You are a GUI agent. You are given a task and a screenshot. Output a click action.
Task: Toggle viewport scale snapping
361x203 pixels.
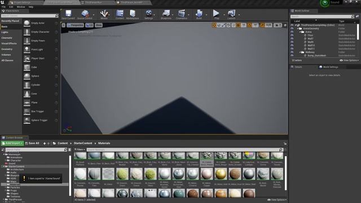[x=262, y=25]
